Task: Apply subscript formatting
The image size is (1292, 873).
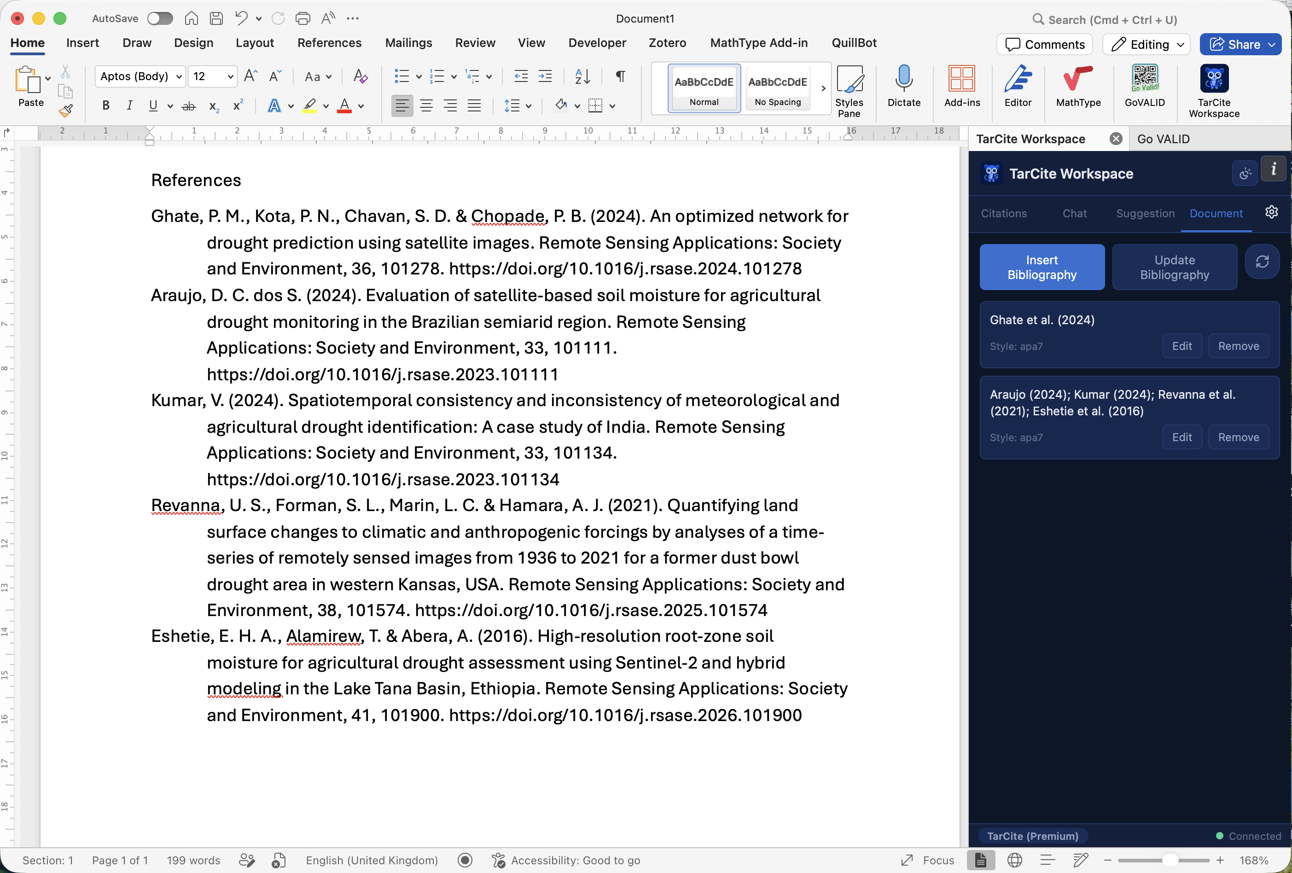Action: coord(214,105)
